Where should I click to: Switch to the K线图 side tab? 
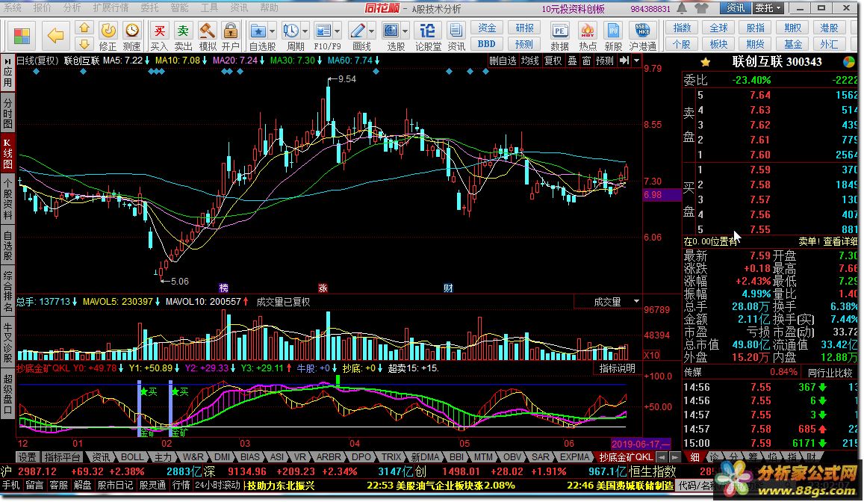pos(7,154)
